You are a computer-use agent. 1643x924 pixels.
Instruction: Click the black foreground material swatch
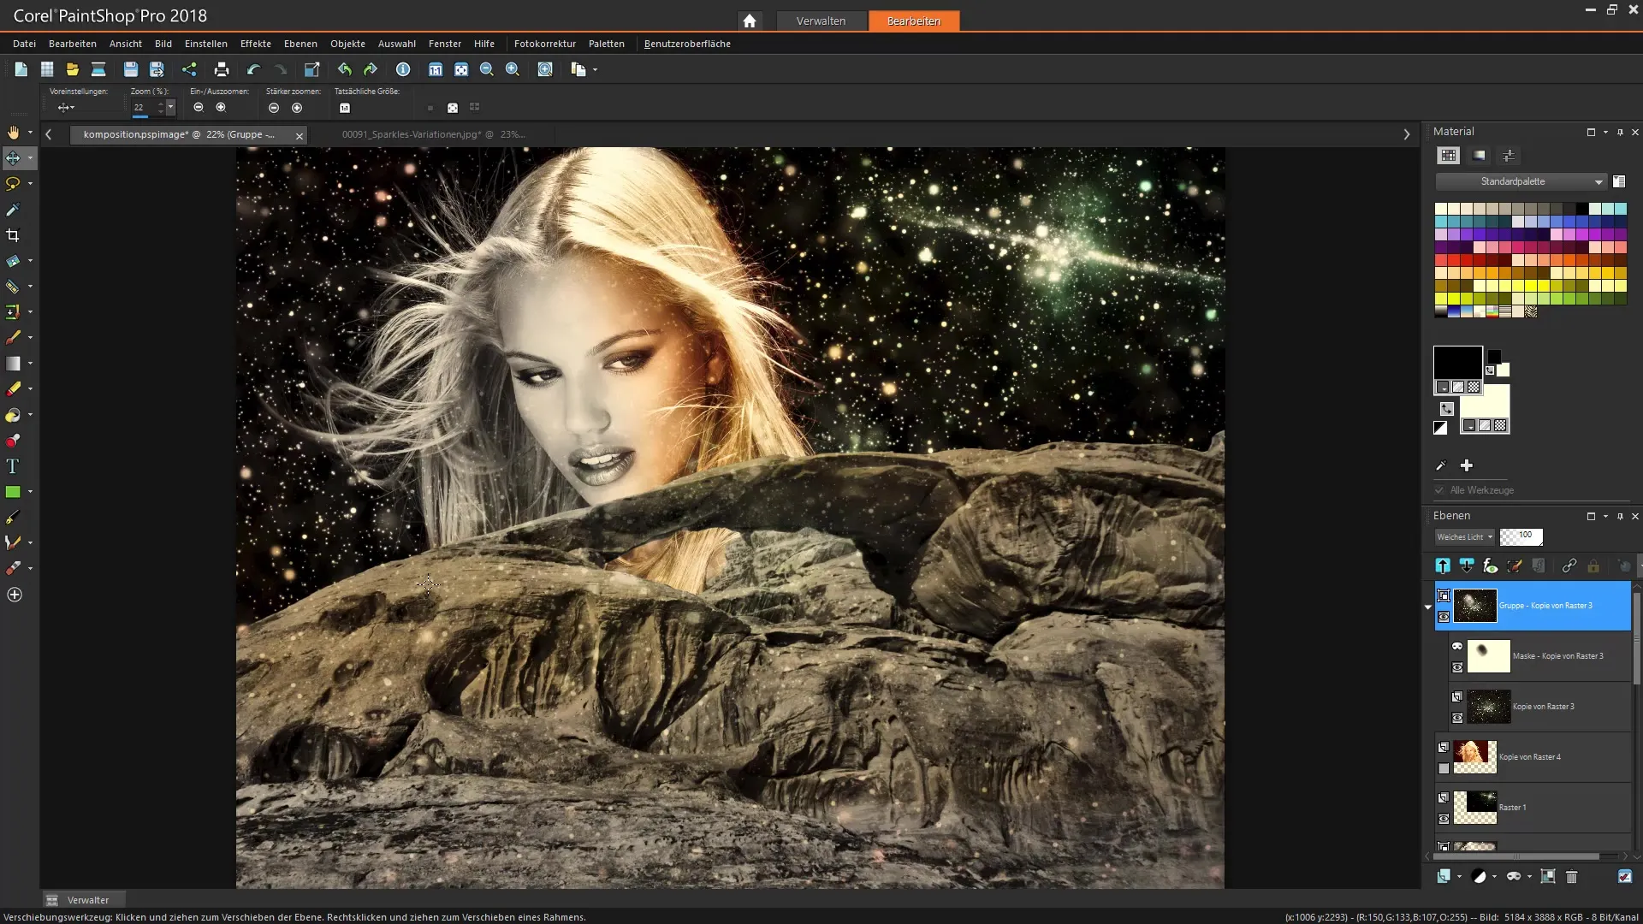[1458, 362]
